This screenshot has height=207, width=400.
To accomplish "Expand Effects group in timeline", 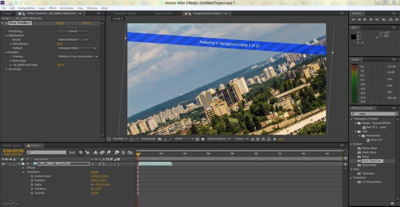I will pos(23,168).
